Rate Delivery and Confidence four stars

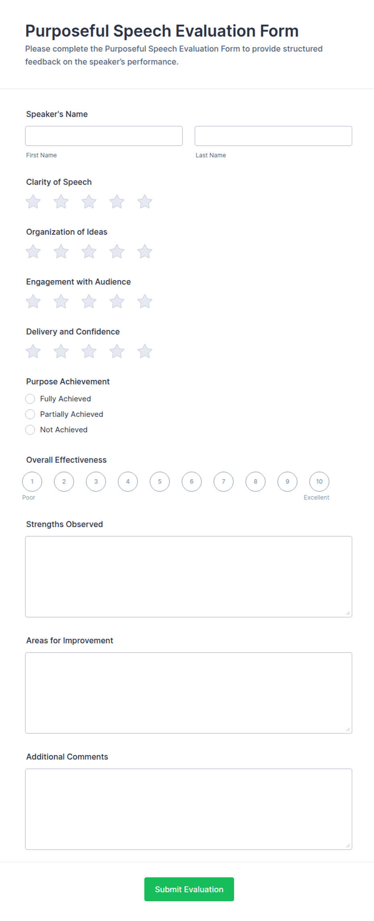pos(117,351)
